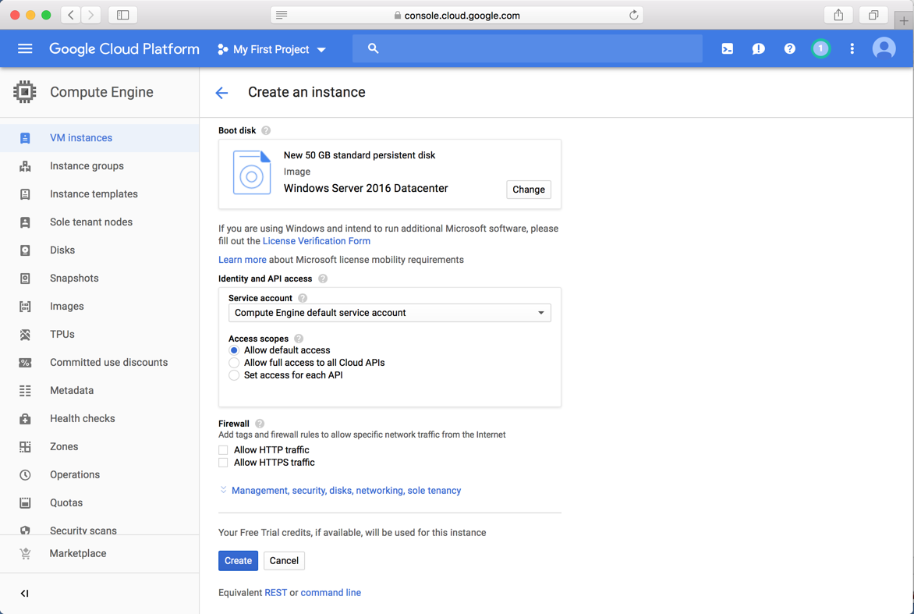Open the My First Project selector

tap(271, 49)
